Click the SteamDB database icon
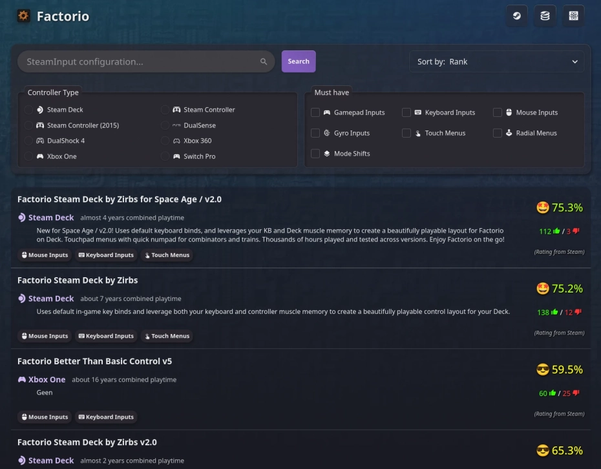The image size is (601, 469). (x=545, y=16)
